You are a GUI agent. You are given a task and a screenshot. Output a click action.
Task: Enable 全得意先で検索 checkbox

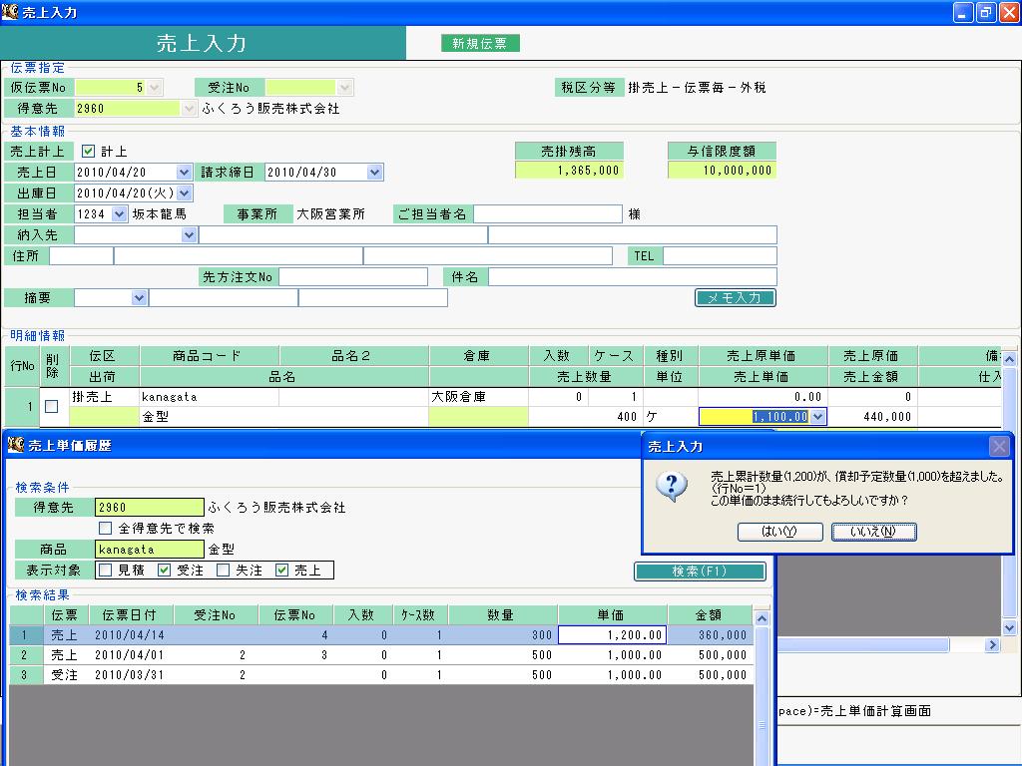105,528
